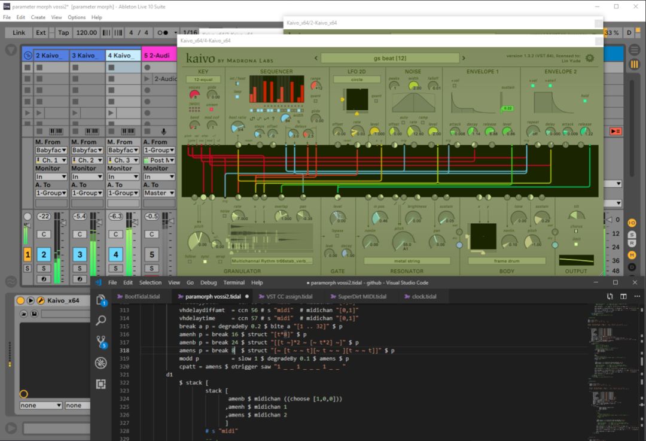
Task: Open VS Code Source Control icon
Action: point(101,342)
